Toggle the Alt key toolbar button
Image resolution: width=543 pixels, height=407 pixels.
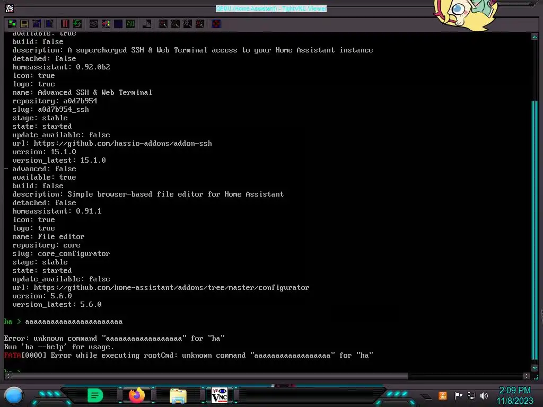[x=130, y=23]
